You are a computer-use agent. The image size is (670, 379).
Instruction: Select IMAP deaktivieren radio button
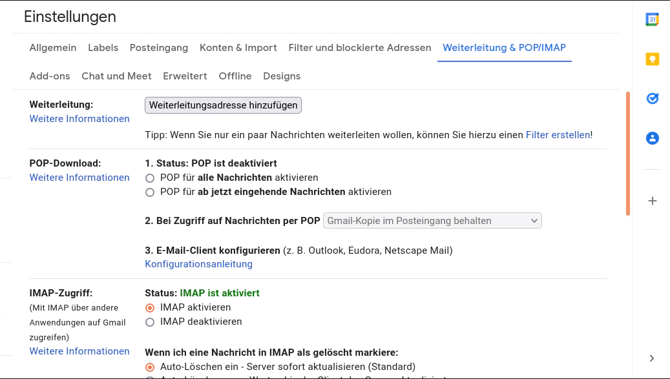coord(150,322)
